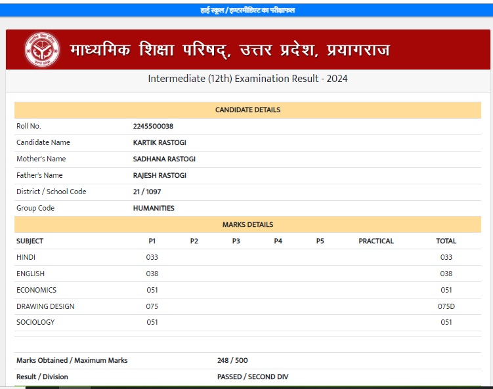
Task: Select the candidate name KARTIK RASTOGI
Action: (x=160, y=142)
